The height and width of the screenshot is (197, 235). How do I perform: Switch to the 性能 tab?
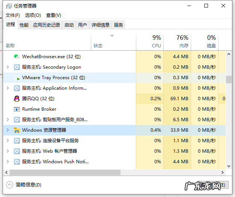click(24, 25)
